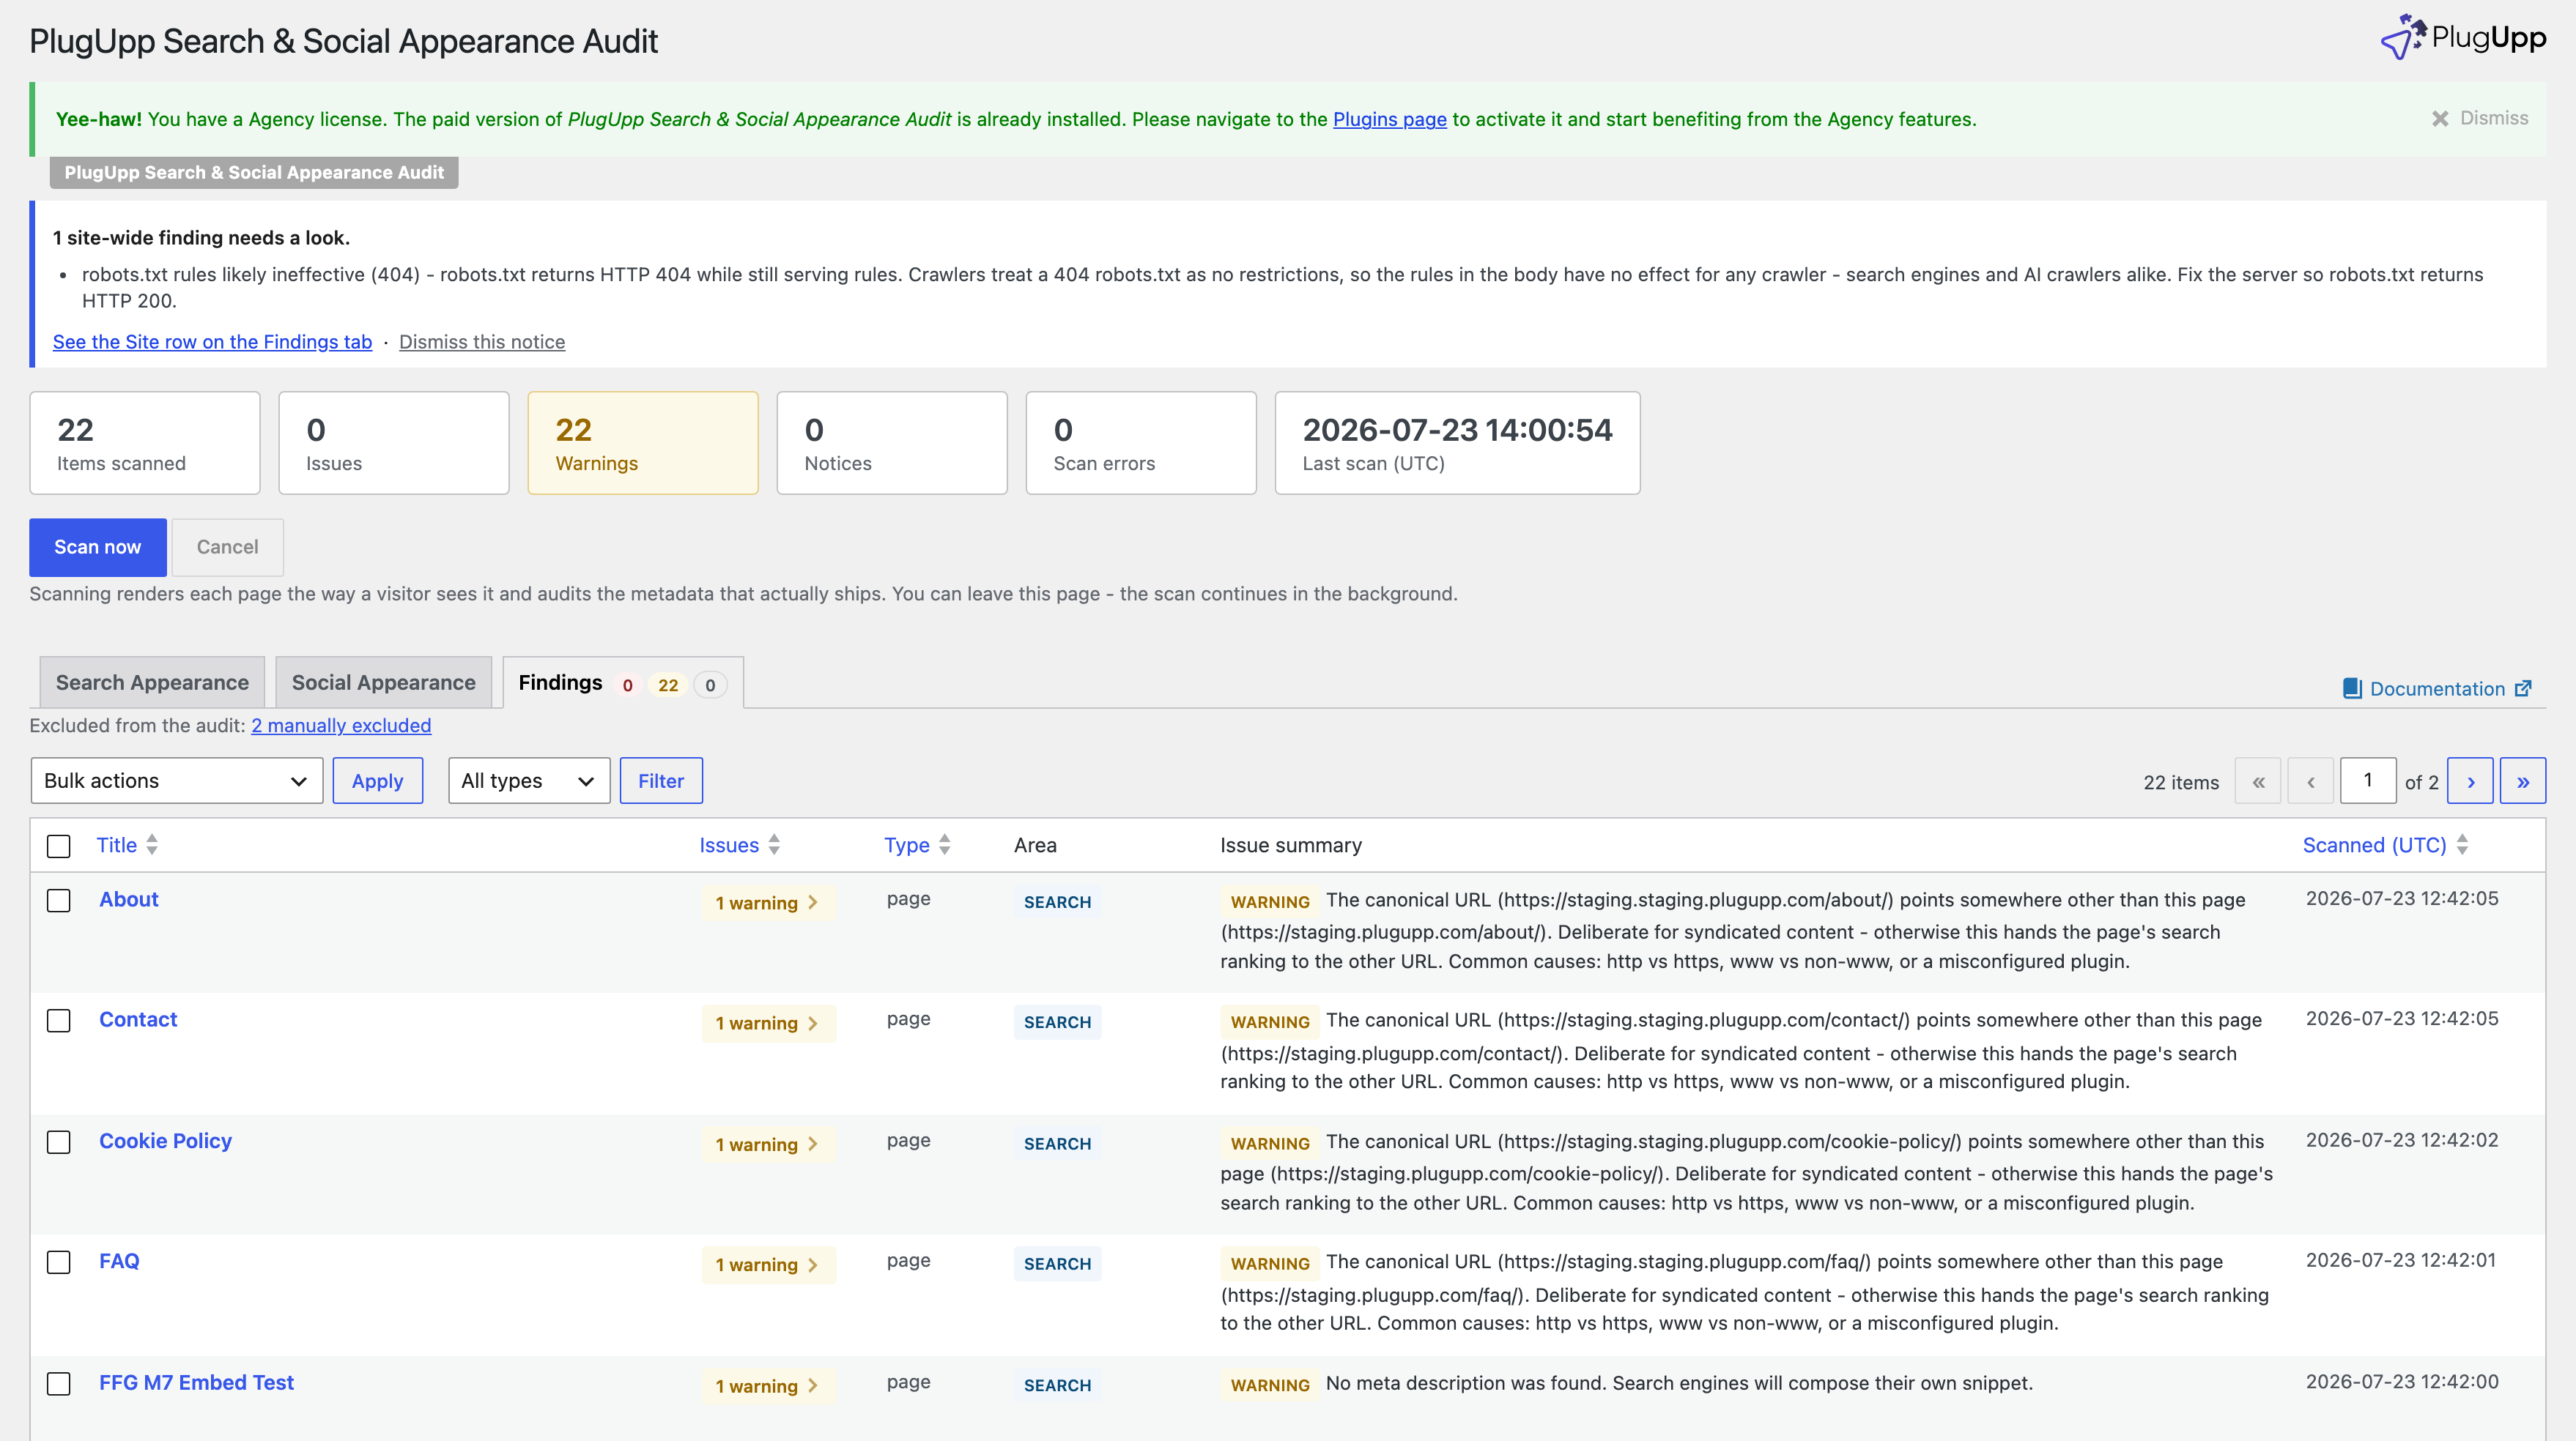Check the Contact row checkbox
This screenshot has width=2576, height=1441.
click(x=59, y=1020)
